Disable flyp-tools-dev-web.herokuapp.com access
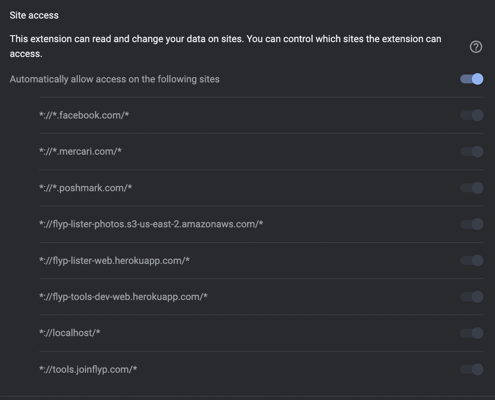Image resolution: width=495 pixels, height=400 pixels. click(x=472, y=297)
